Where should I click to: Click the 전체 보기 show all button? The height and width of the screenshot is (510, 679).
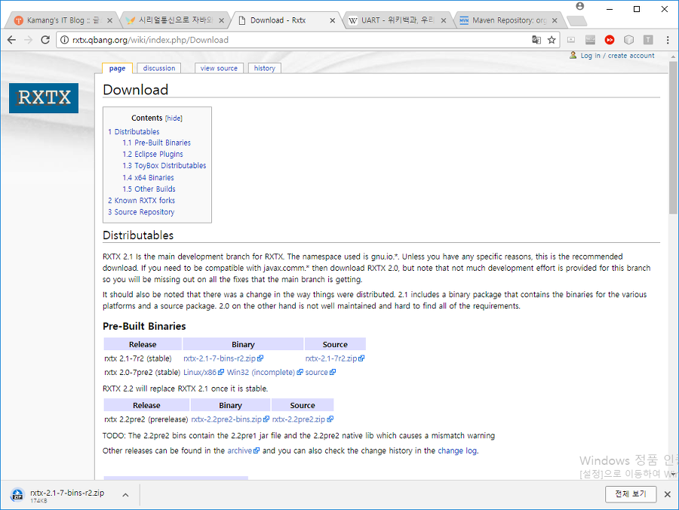click(631, 494)
